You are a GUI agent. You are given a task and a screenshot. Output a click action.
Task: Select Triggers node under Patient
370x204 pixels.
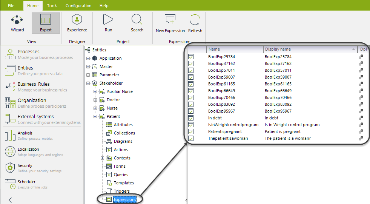coord(121,191)
